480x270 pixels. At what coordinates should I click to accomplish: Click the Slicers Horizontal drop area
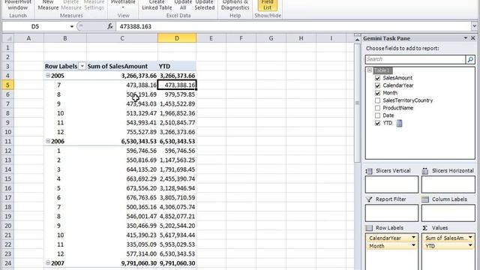[x=448, y=184]
